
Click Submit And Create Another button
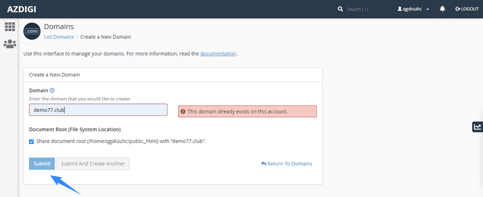click(x=93, y=163)
